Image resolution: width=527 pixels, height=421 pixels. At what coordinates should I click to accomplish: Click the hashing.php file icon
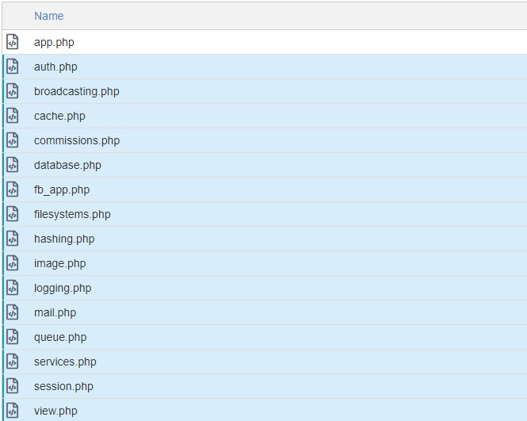pyautogui.click(x=13, y=239)
